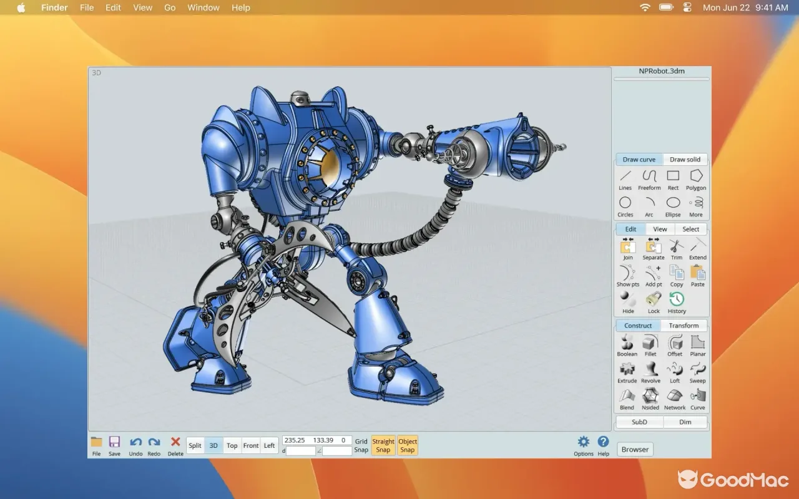Image resolution: width=799 pixels, height=499 pixels.
Task: Click the Circles tool
Action: 625,206
